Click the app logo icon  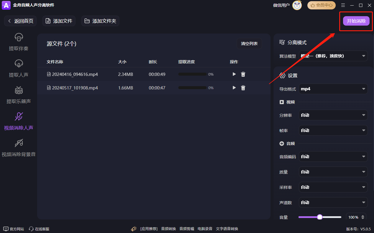pyautogui.click(x=6, y=5)
